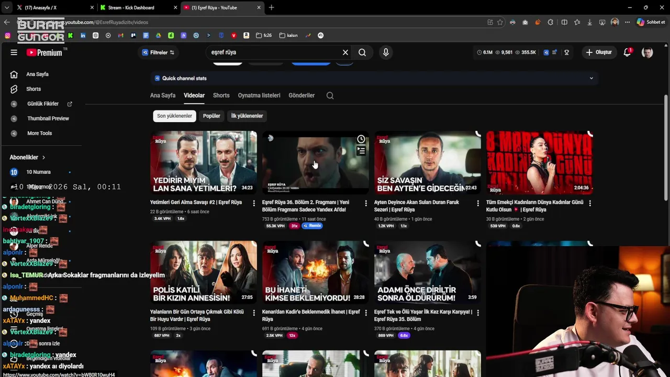This screenshot has height=377, width=670.
Task: Open options for Yetimleri Geri Alma Savaşı video
Action: (254, 203)
